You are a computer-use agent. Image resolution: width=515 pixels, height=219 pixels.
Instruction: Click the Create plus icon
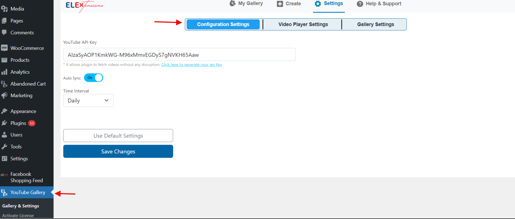(x=280, y=4)
